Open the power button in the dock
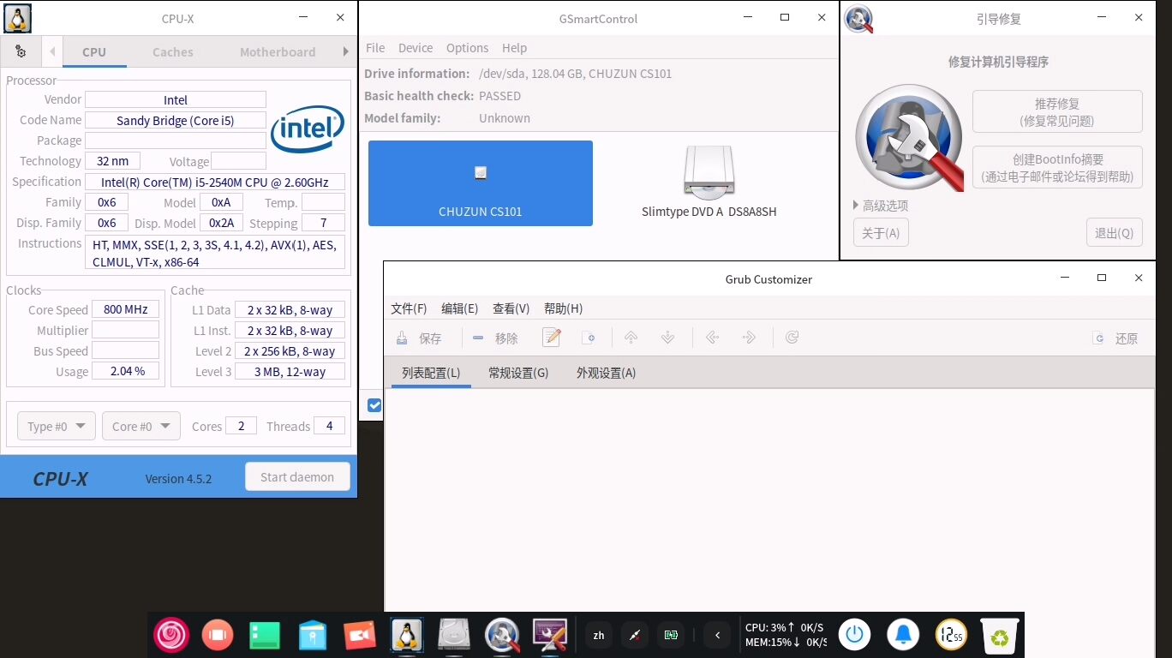The image size is (1172, 658). [854, 635]
